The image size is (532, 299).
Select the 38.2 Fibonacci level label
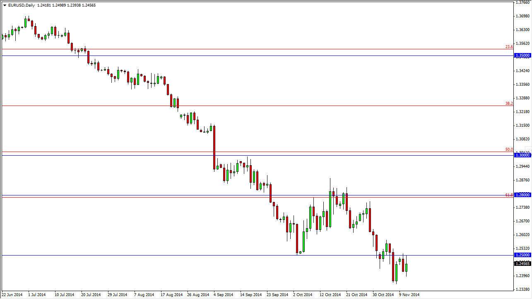pyautogui.click(x=509, y=104)
